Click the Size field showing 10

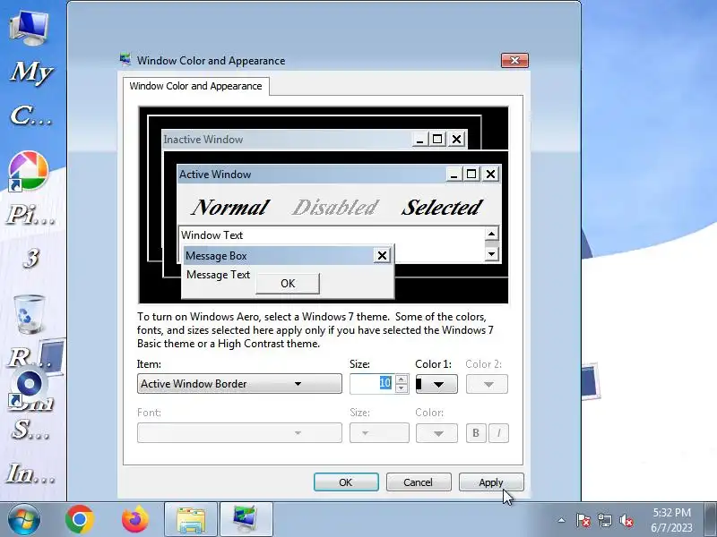[371, 384]
